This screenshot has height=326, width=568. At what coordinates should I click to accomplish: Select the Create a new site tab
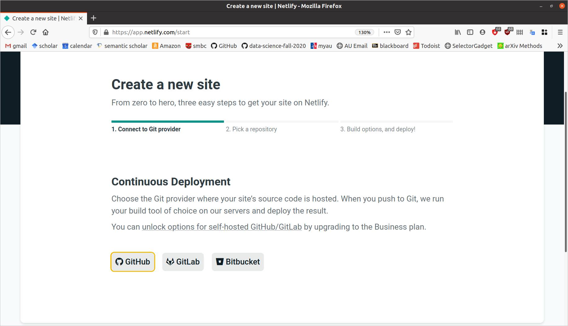(x=43, y=18)
